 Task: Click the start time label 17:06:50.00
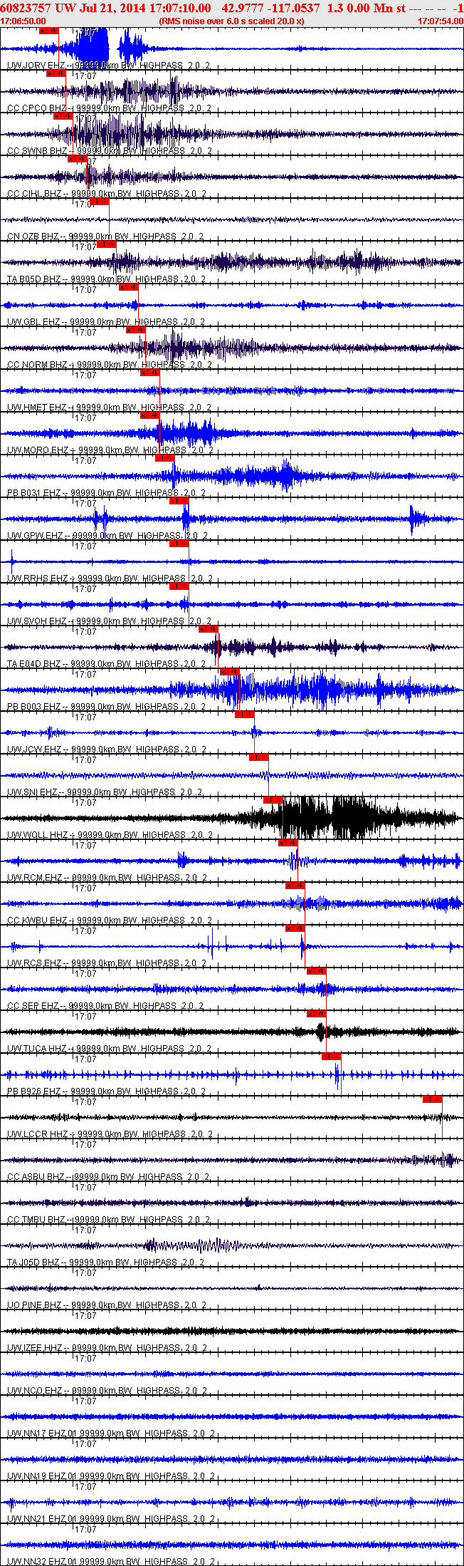[23, 21]
